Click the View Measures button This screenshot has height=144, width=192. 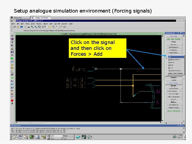click(174, 97)
